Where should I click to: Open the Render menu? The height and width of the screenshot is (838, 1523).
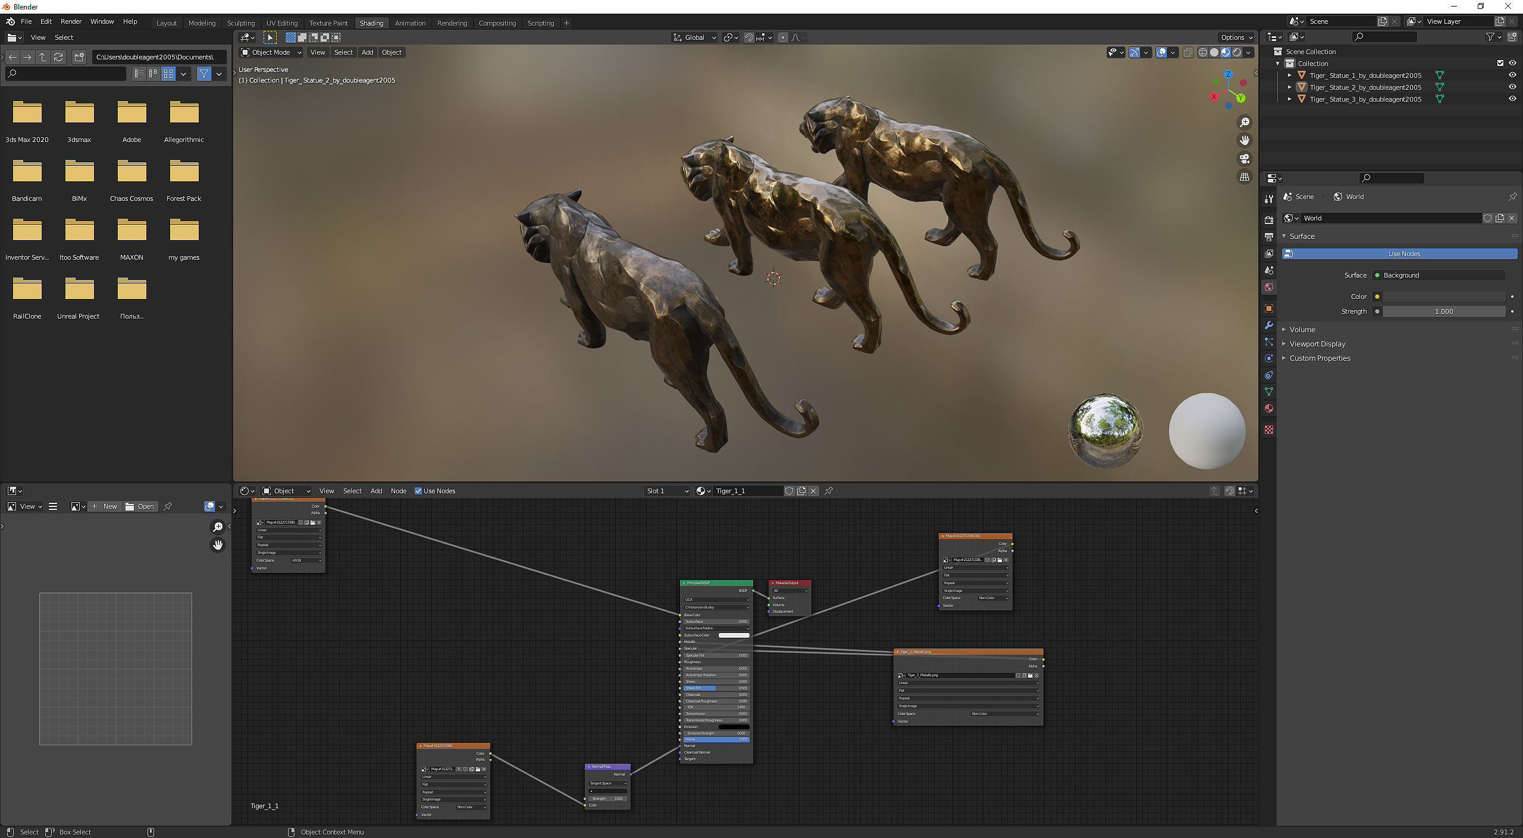click(71, 21)
